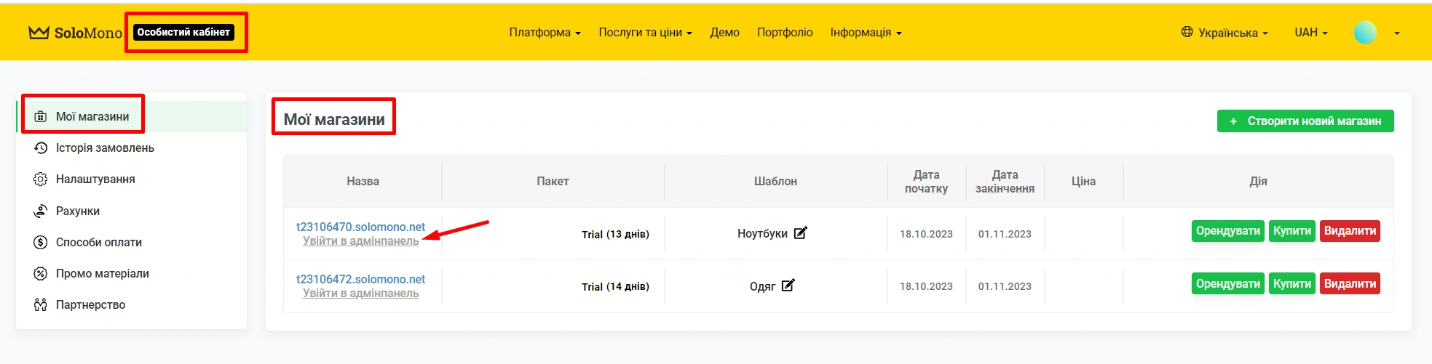Click the user avatar circle in header
The image size is (1432, 364).
coord(1365,33)
